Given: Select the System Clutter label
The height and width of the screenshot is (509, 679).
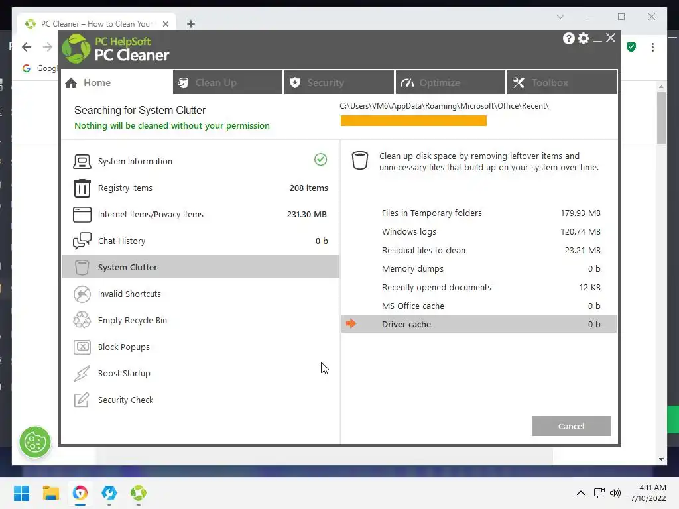Looking at the screenshot, I should 127,268.
